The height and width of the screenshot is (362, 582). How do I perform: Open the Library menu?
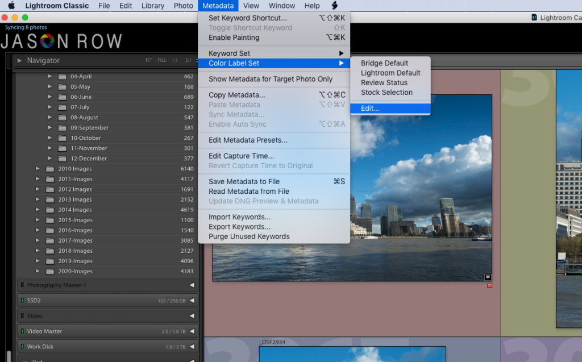click(152, 6)
